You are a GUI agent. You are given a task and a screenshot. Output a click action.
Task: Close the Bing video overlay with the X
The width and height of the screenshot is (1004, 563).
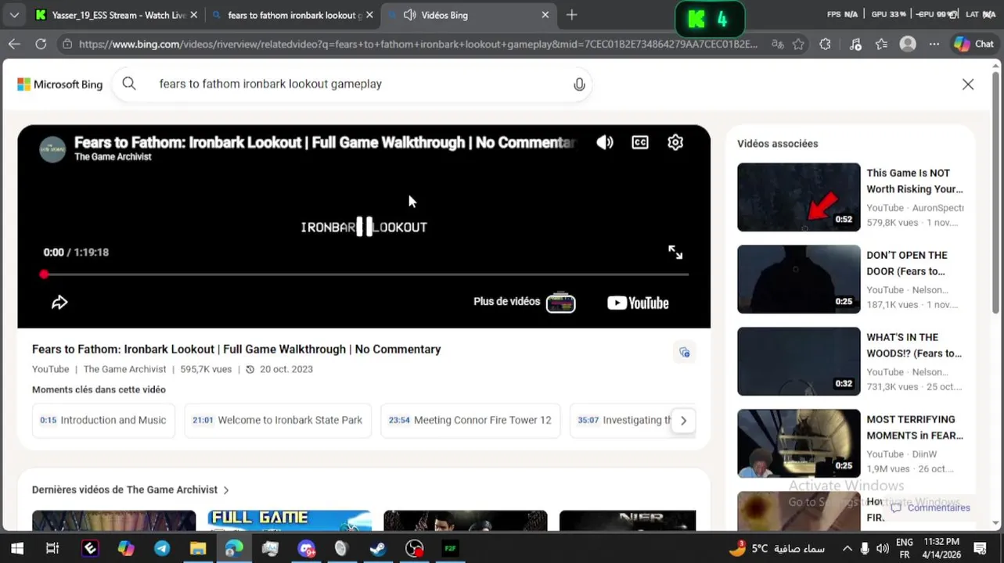(x=968, y=84)
